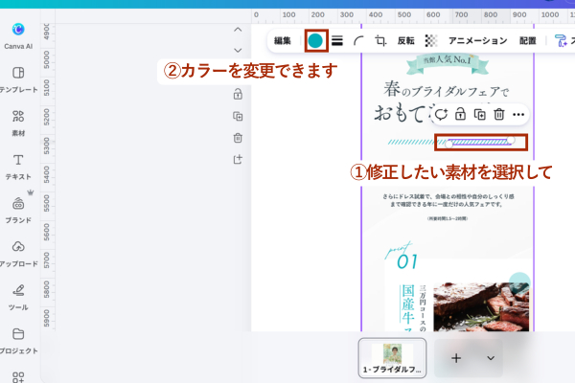Open the Canva AI assistant
575x383 pixels.
pos(18,35)
